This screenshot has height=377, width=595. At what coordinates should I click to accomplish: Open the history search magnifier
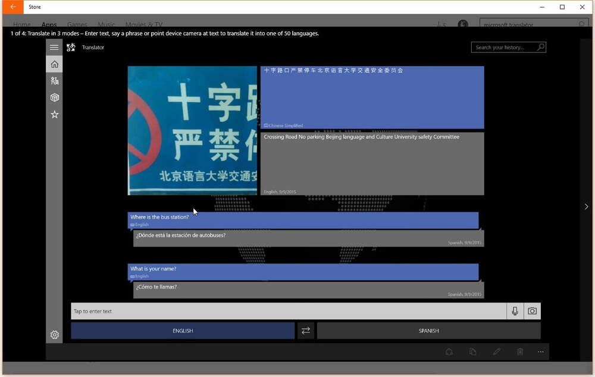(x=540, y=46)
